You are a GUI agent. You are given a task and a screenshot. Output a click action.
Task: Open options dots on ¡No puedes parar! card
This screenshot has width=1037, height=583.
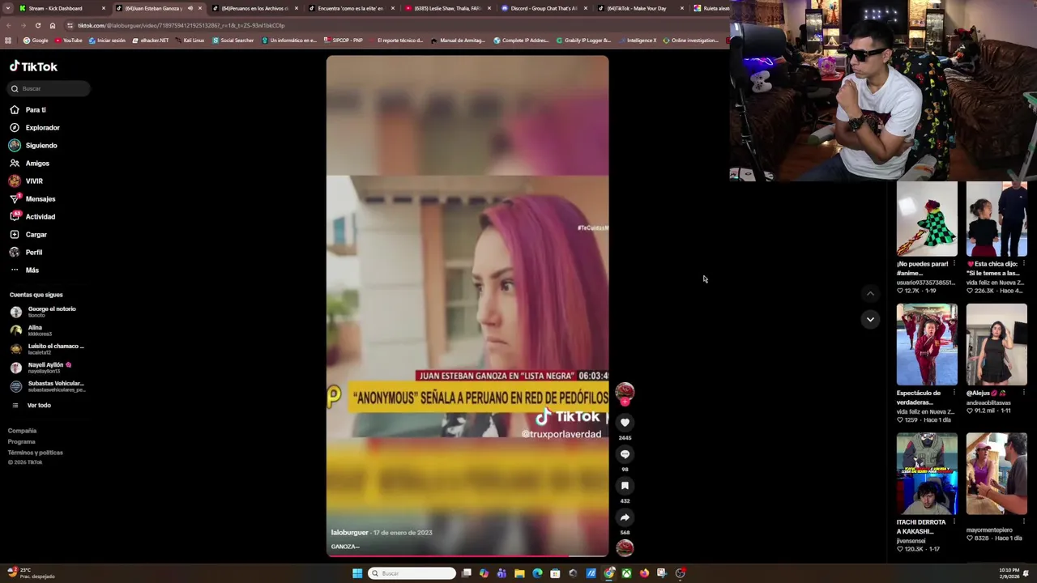coord(954,264)
